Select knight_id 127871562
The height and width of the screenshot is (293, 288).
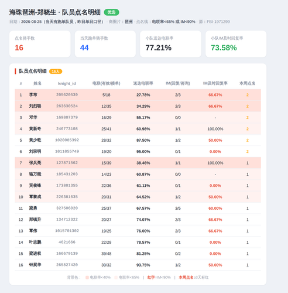click(x=67, y=163)
